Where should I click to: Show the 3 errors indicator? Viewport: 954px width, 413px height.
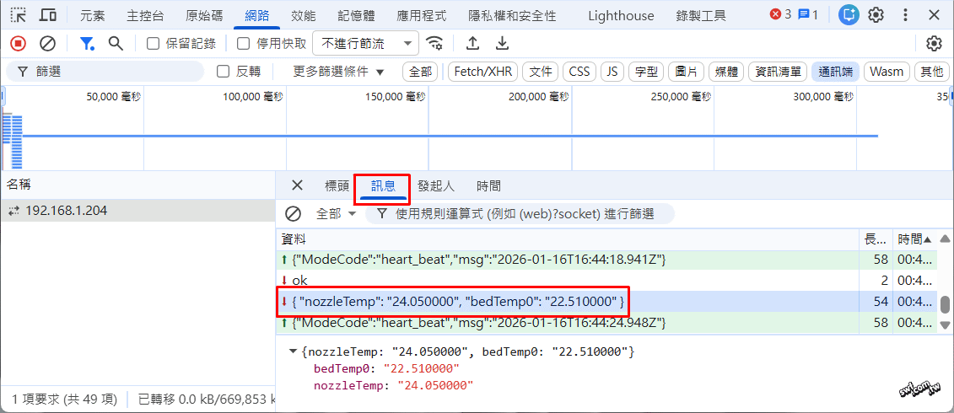tap(780, 14)
